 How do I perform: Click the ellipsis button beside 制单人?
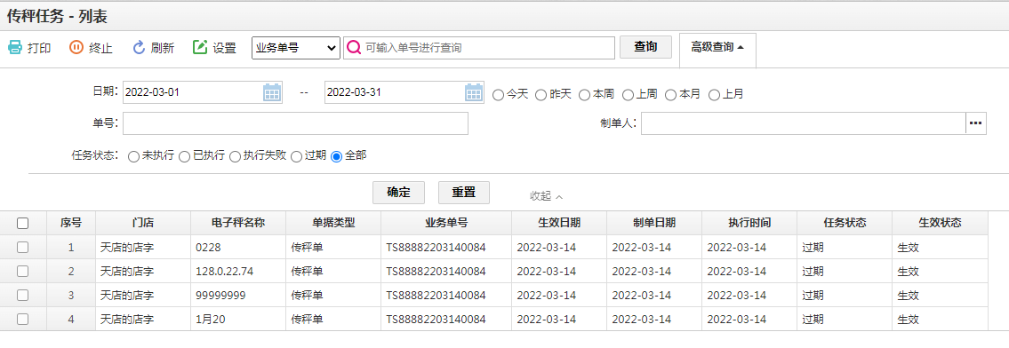pyautogui.click(x=976, y=123)
